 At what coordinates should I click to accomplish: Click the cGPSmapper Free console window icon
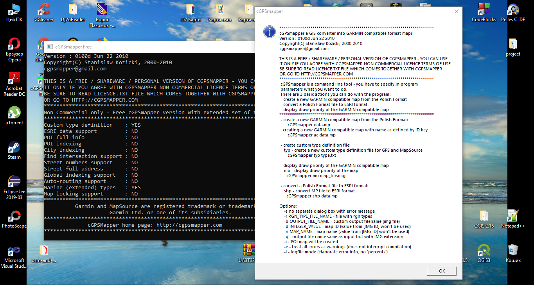click(49, 47)
